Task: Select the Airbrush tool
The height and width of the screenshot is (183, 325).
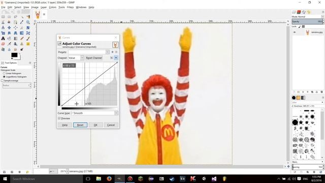Action: (x=9, y=44)
